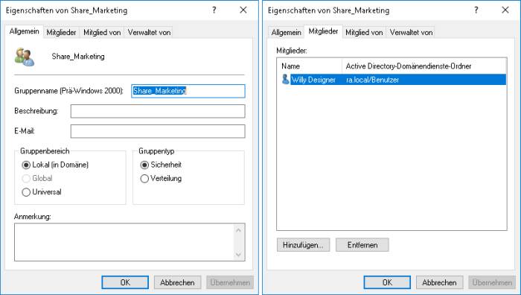Select the Willy Designer member row
The image size is (521, 295).
[394, 80]
